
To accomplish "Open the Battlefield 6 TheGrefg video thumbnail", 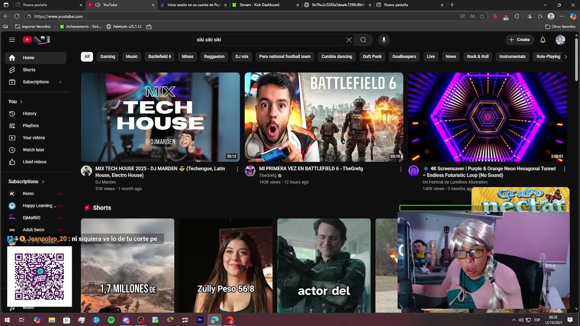I will [324, 117].
